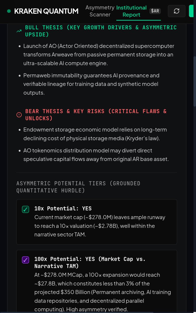The height and width of the screenshot is (313, 196).
Task: Open the Institutional Report tab
Action: (131, 11)
